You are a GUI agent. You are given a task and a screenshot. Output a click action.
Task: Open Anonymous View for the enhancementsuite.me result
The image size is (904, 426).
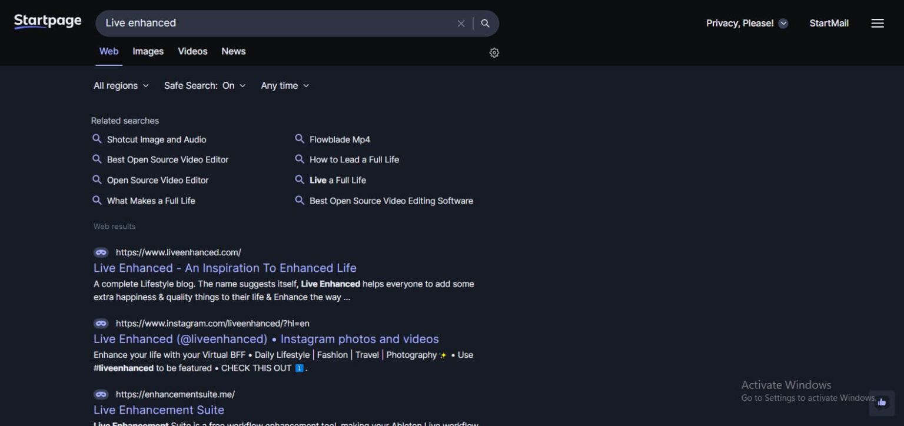(101, 394)
